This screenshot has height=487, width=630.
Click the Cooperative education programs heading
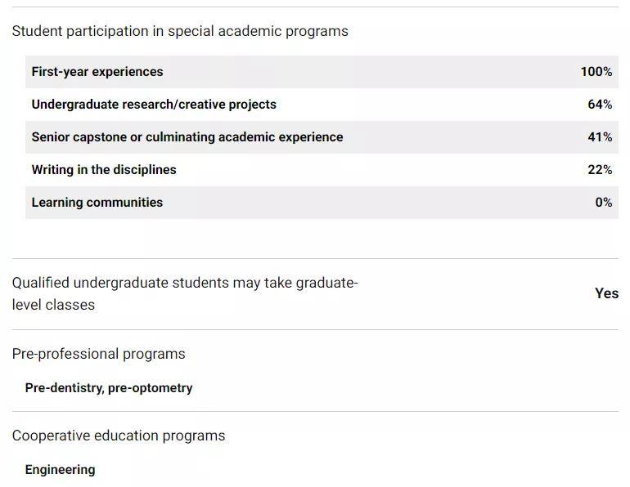pos(119,436)
